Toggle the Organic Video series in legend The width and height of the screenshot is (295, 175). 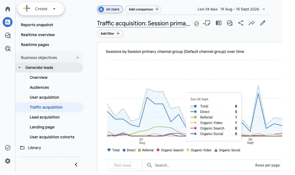(199, 150)
